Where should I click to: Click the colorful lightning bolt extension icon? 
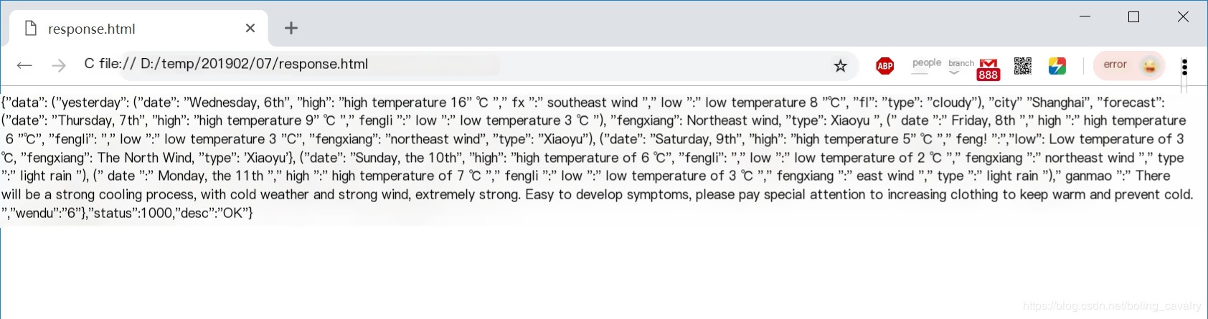tap(1057, 66)
